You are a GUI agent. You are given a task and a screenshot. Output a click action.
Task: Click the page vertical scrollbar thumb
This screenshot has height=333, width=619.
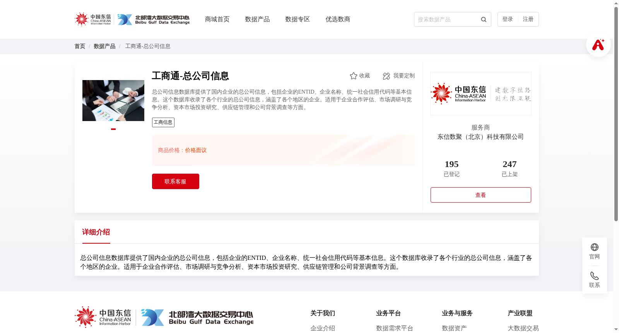pyautogui.click(x=616, y=114)
